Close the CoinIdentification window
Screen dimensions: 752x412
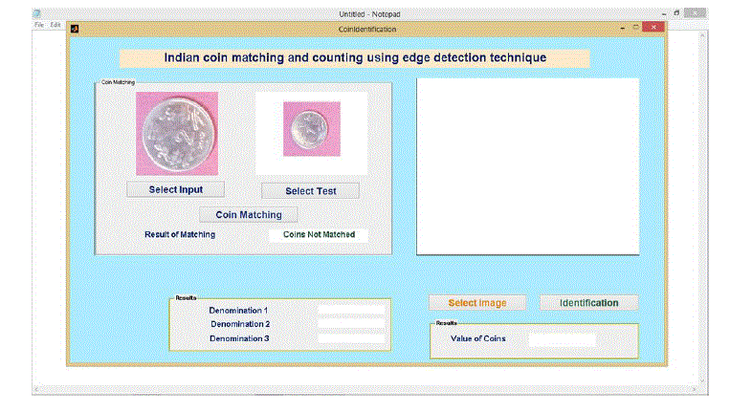coord(652,29)
